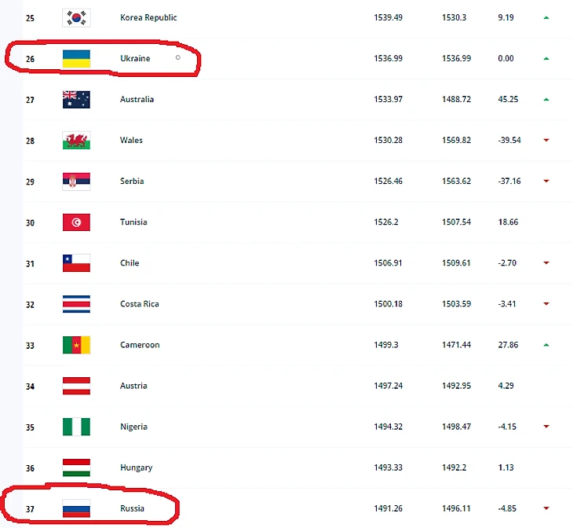Click the green up arrow for Australia

tap(546, 100)
